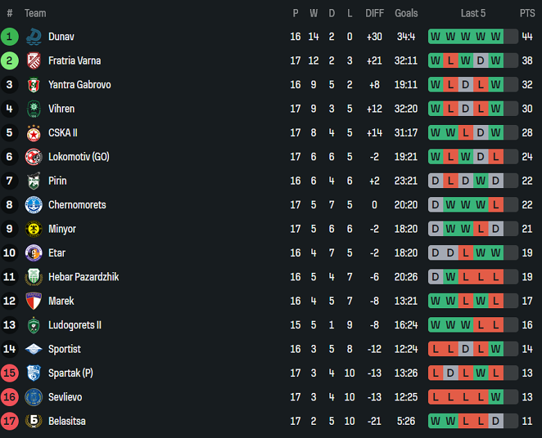Click the Ludogorets II green crest
The height and width of the screenshot is (438, 542).
click(33, 325)
